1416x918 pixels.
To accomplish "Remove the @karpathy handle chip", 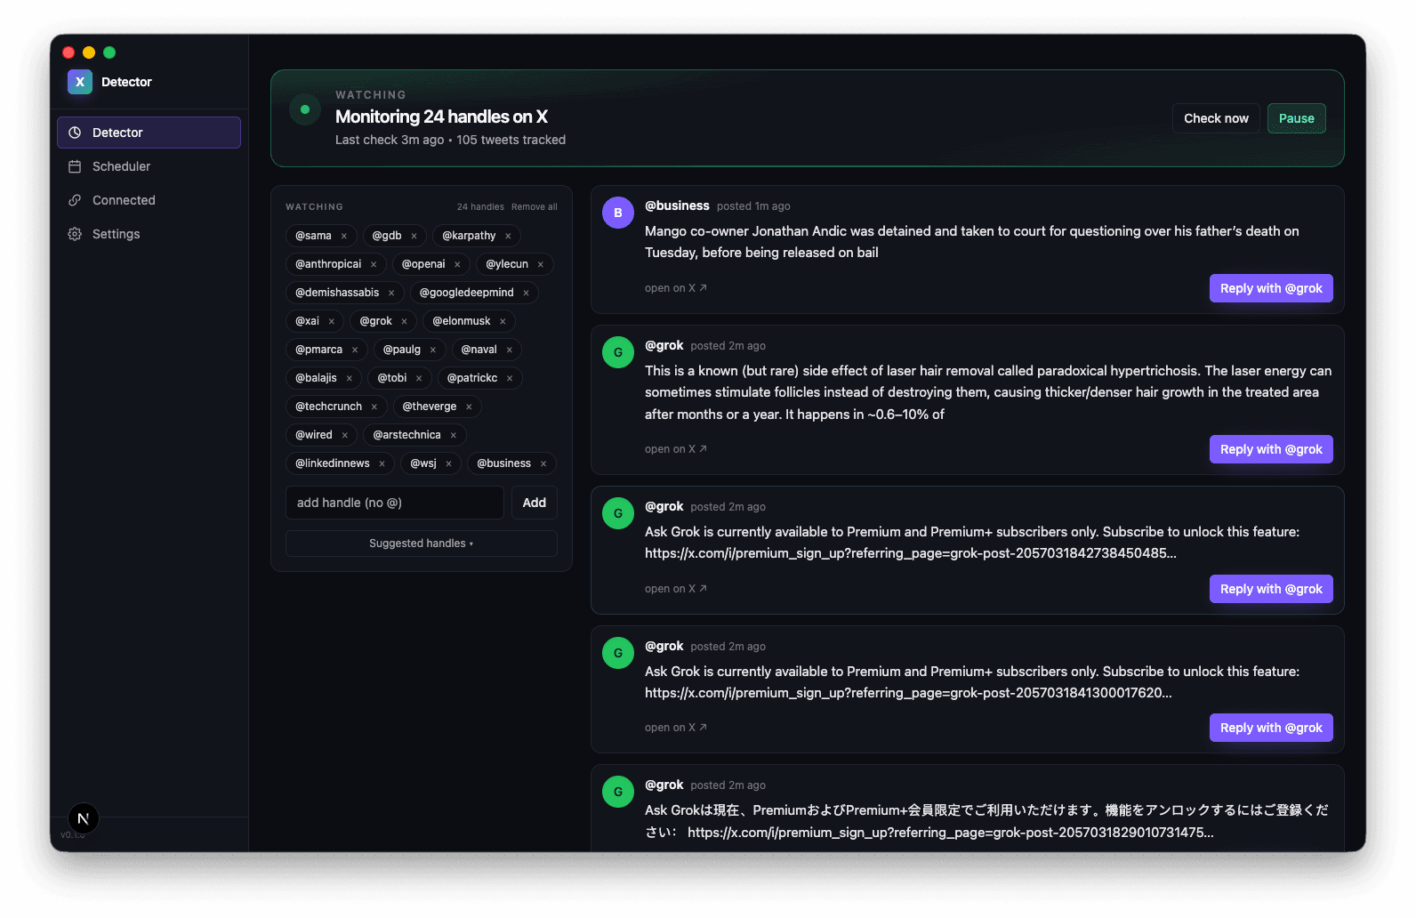I will pos(508,236).
